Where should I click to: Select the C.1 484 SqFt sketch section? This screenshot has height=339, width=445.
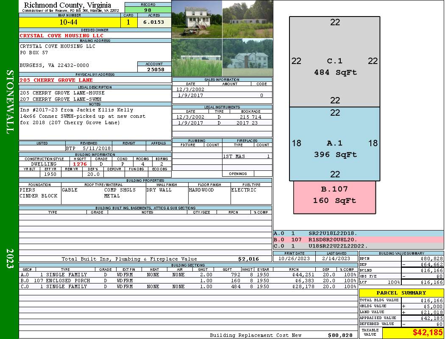coord(335,61)
